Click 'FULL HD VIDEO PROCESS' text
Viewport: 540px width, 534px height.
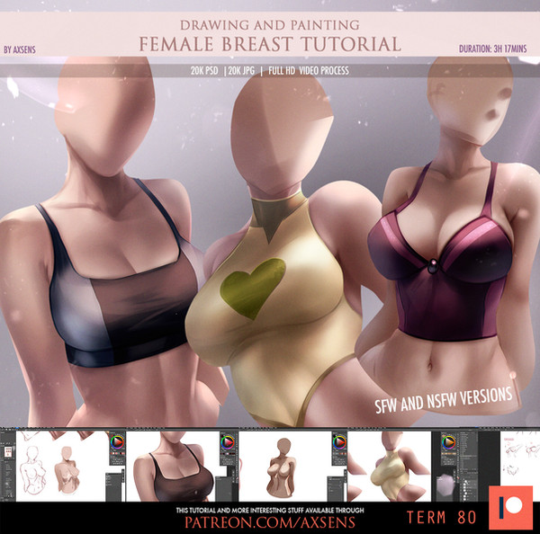309,71
